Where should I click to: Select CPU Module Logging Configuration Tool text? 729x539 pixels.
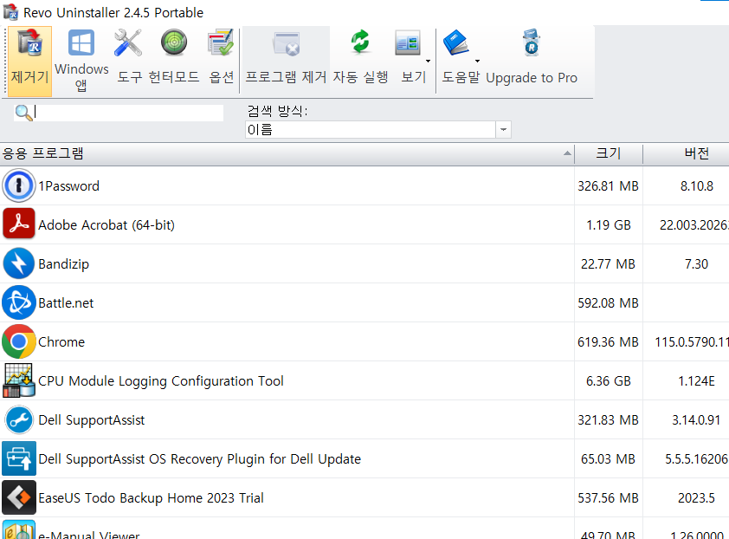(x=161, y=381)
